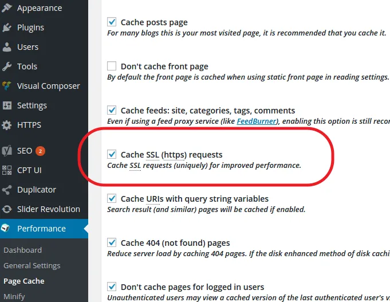Click the Appearance paintbrush icon
The height and width of the screenshot is (302, 390).
[x=7, y=8]
